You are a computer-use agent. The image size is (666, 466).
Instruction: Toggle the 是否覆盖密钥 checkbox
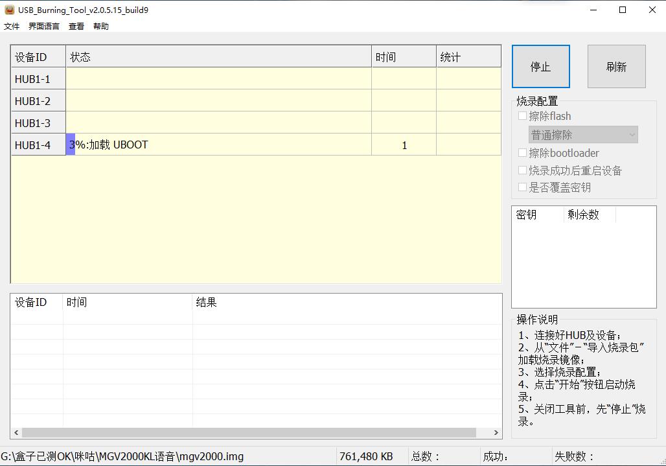click(x=523, y=187)
